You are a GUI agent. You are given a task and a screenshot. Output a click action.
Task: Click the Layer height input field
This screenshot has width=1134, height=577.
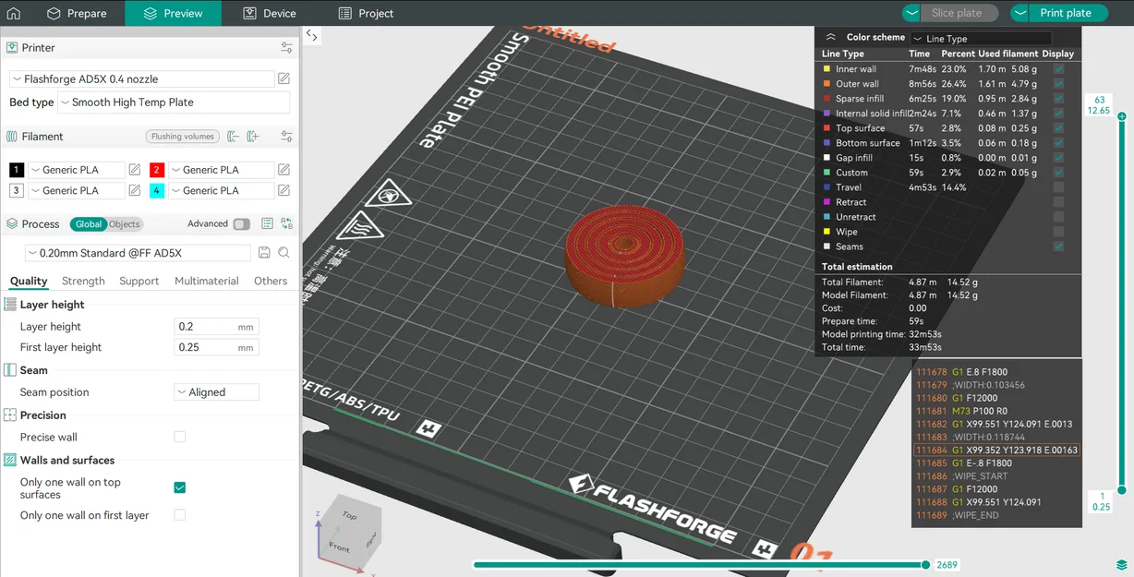tap(217, 327)
